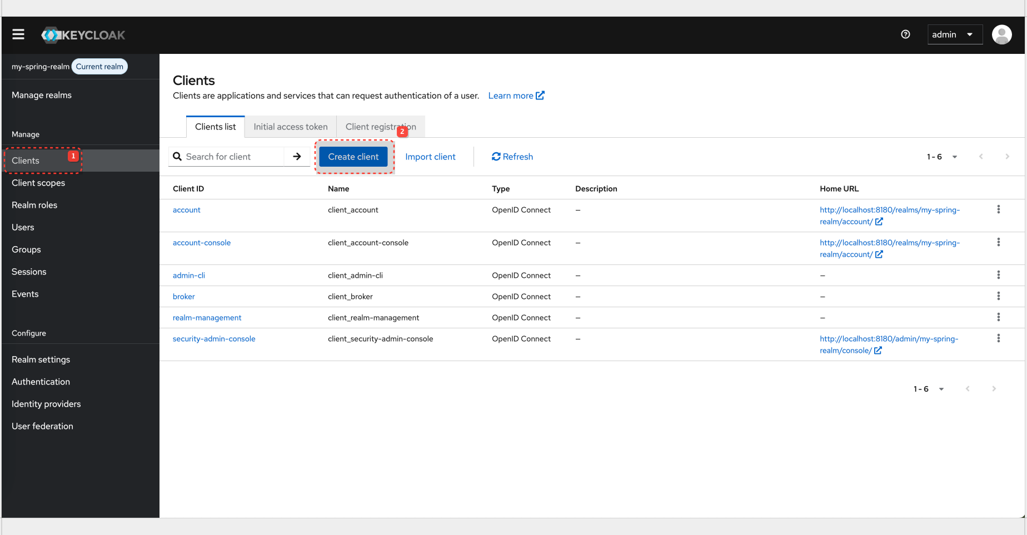Open the help question mark icon
Image resolution: width=1027 pixels, height=535 pixels.
pyautogui.click(x=906, y=34)
